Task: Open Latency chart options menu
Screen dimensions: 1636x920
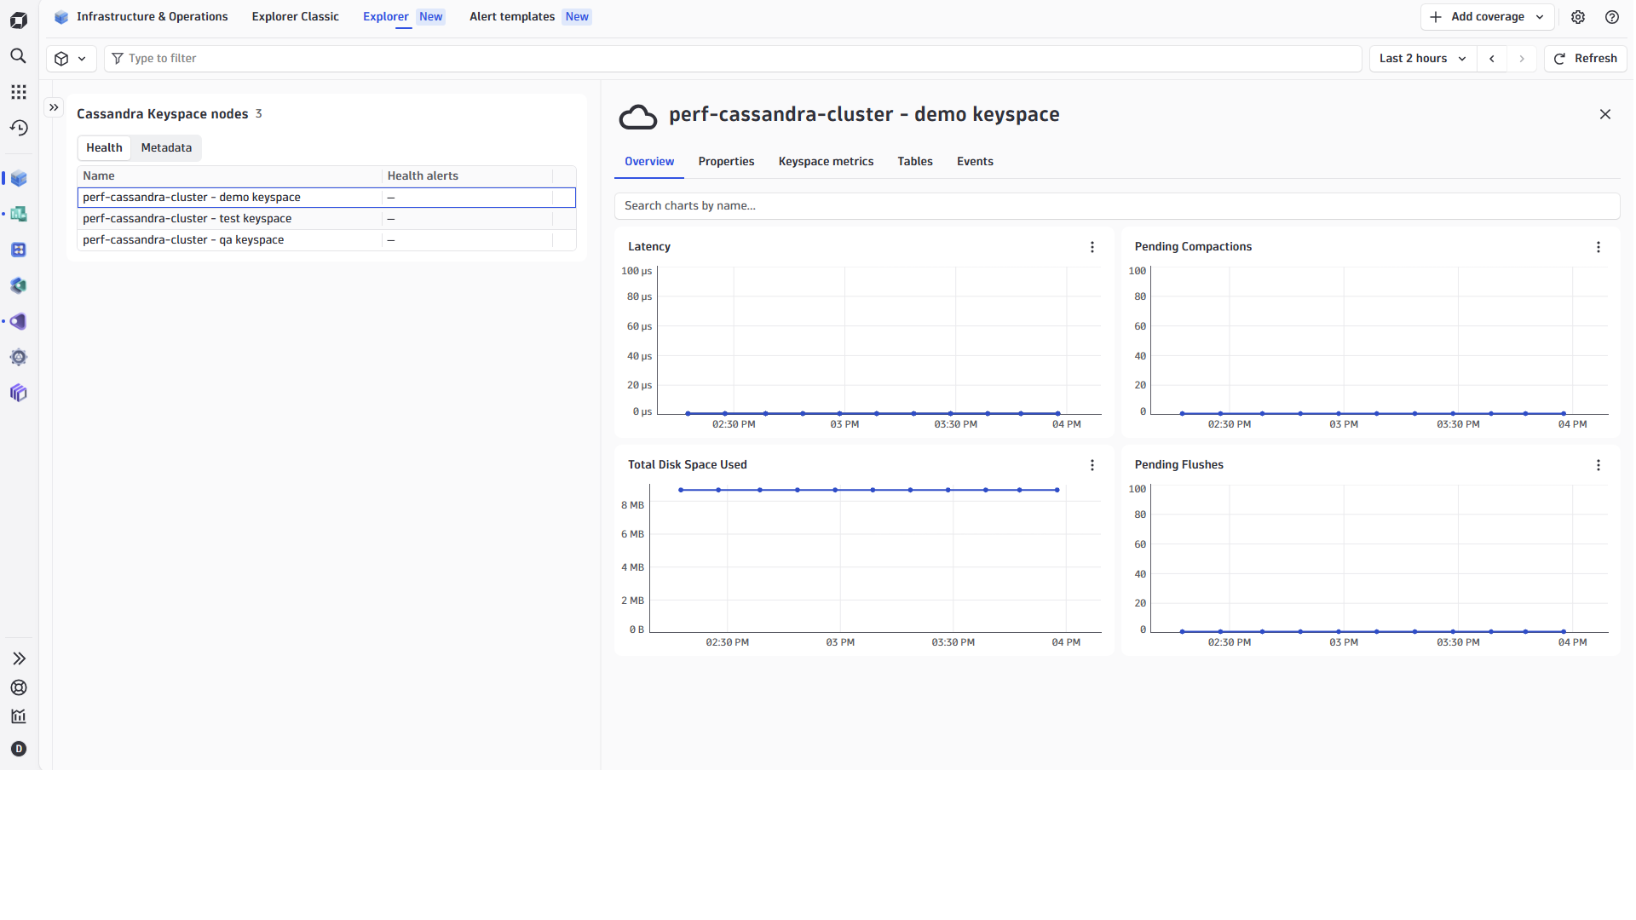Action: (1092, 247)
